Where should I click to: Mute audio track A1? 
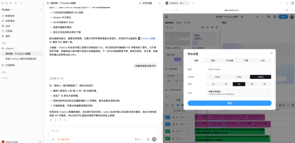(x=173, y=131)
